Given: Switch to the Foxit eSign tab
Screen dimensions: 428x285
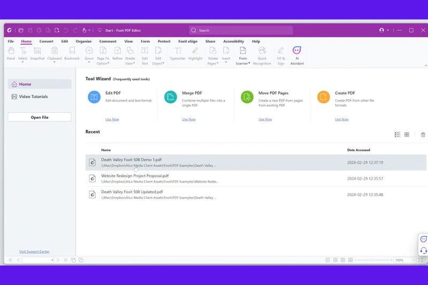Looking at the screenshot, I should 188,42.
